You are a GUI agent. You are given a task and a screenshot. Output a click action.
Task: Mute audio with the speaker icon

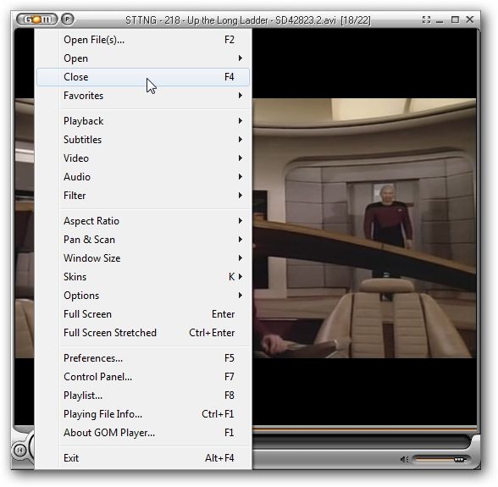coord(404,459)
